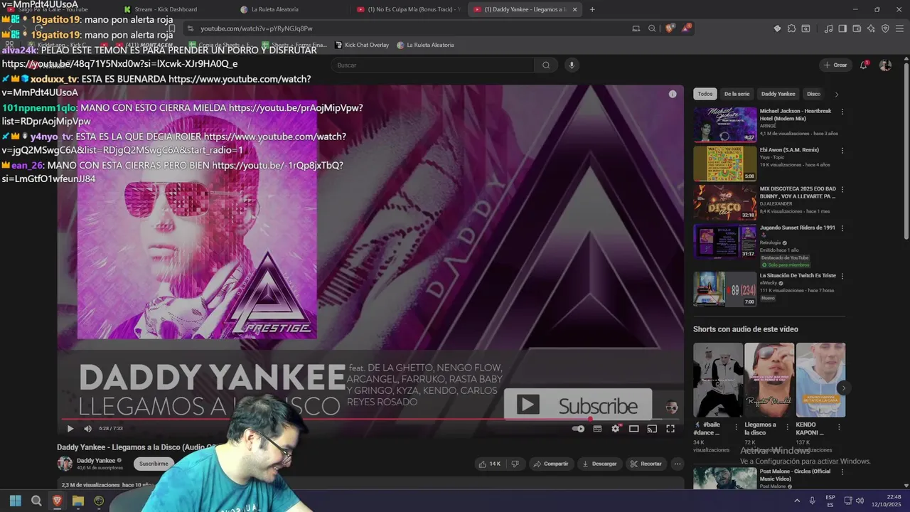Like the video with 14 K likes
The width and height of the screenshot is (910, 512).
click(x=489, y=464)
